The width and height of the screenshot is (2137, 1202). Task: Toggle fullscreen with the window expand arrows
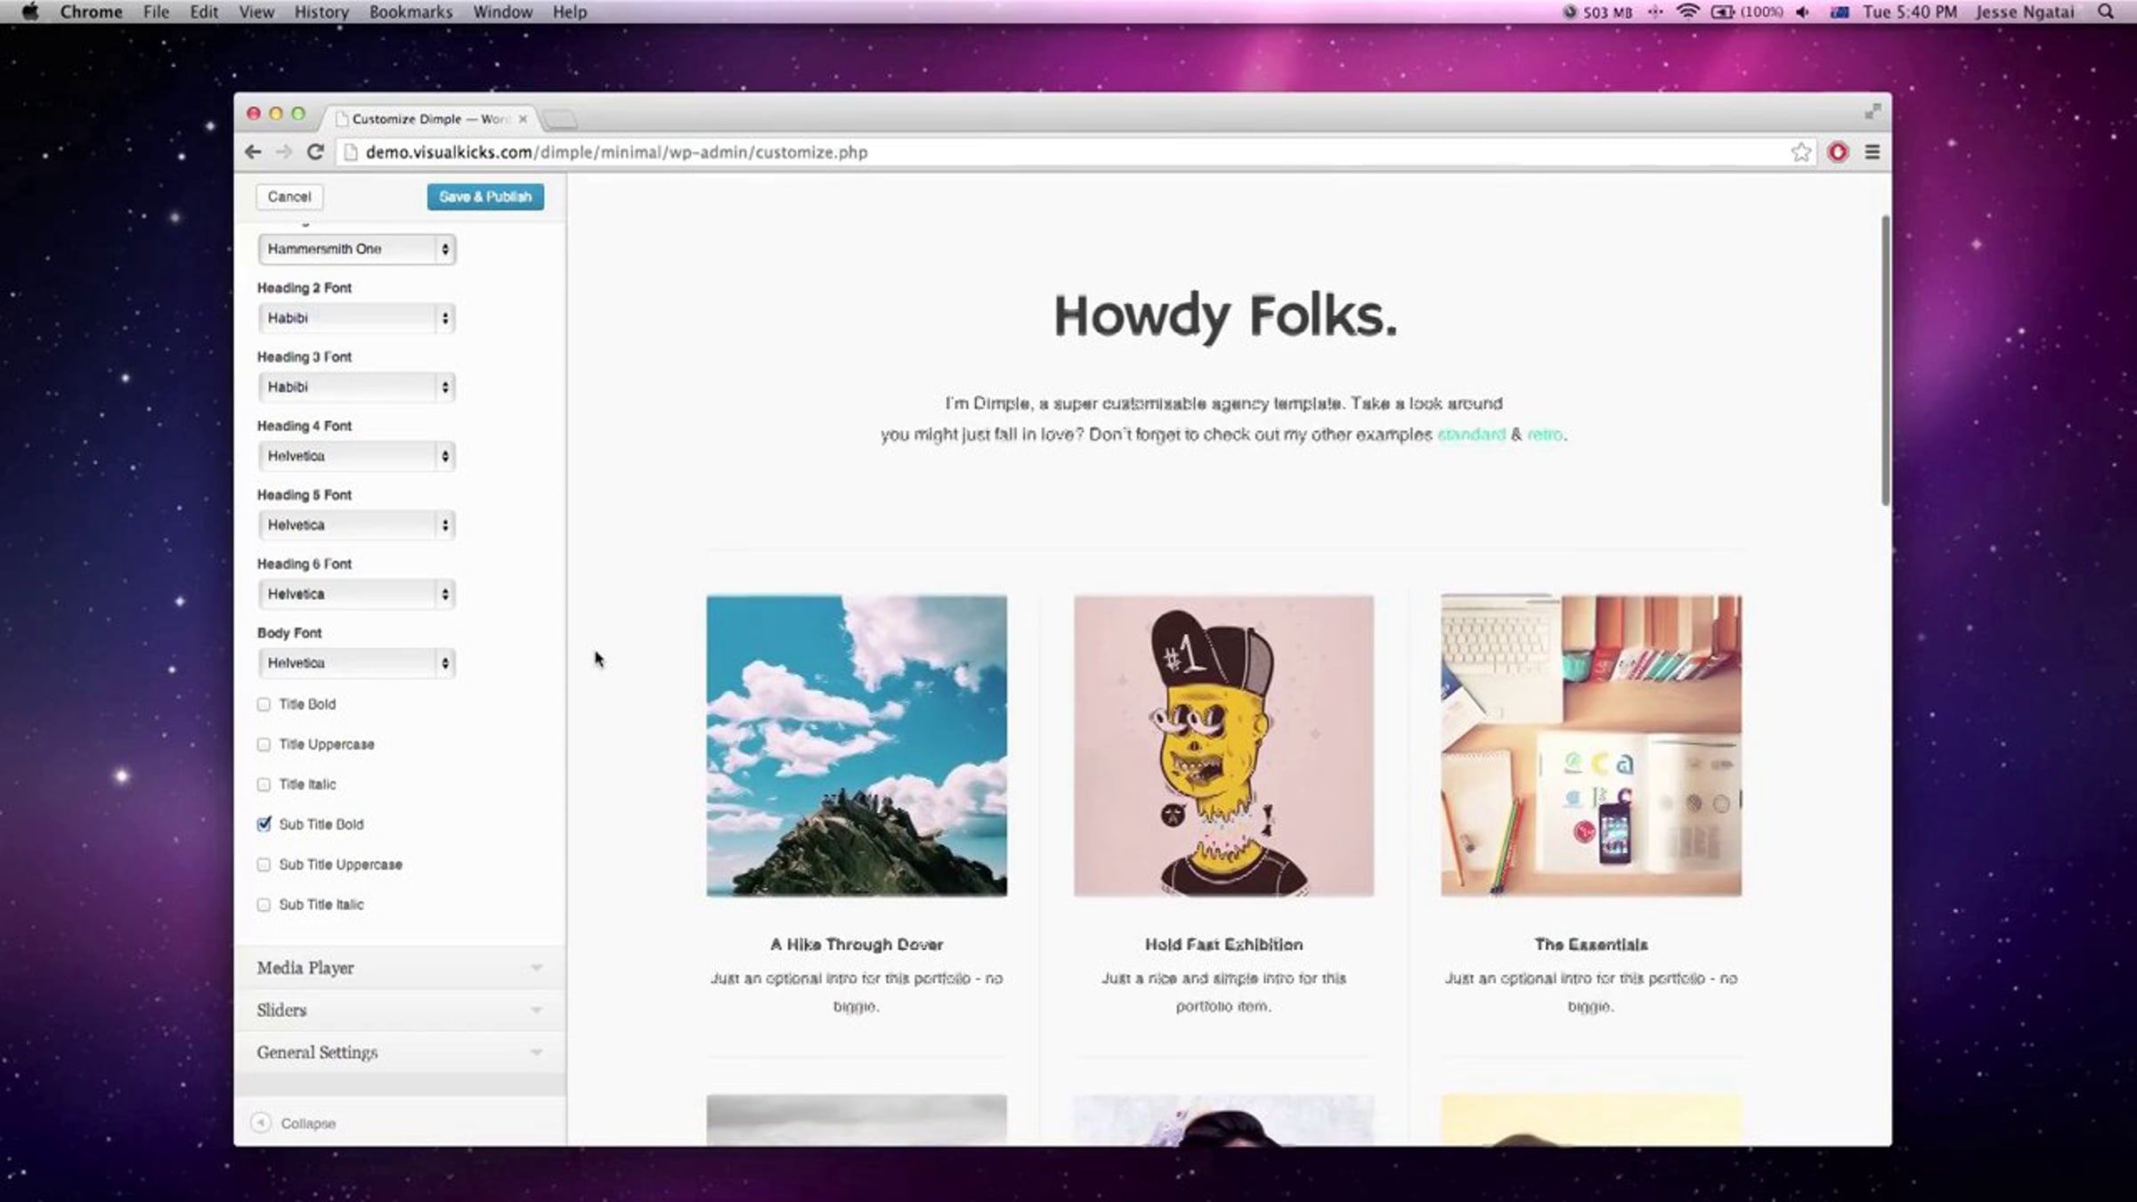[1873, 111]
